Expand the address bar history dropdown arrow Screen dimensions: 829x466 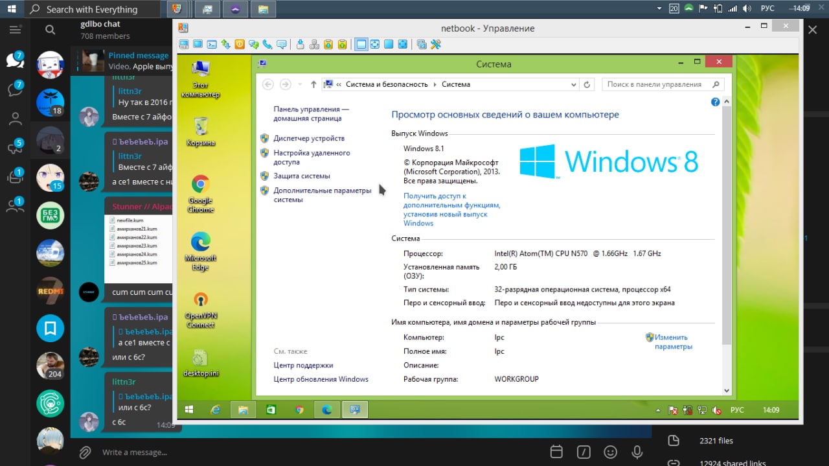pyautogui.click(x=573, y=84)
